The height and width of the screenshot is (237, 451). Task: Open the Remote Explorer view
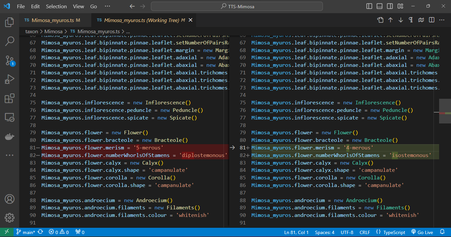9,117
